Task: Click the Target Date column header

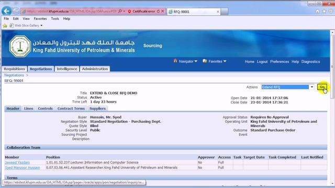Action: (x=254, y=157)
